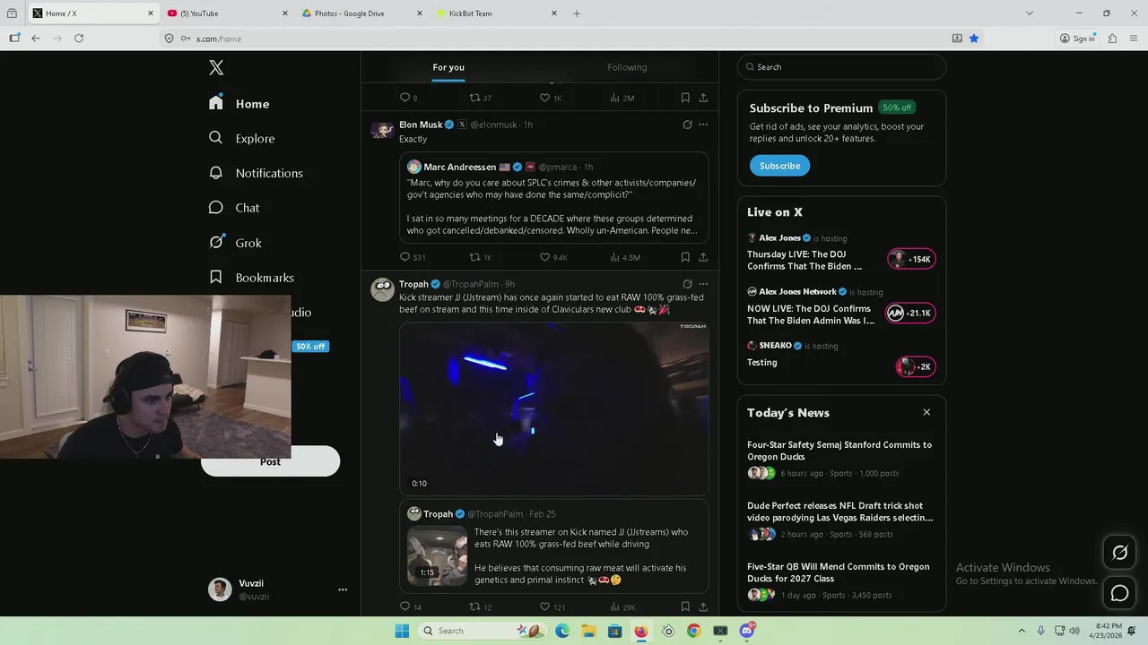1148x645 pixels.
Task: Open Five-Star QB Will Mencl news story
Action: click(x=839, y=572)
